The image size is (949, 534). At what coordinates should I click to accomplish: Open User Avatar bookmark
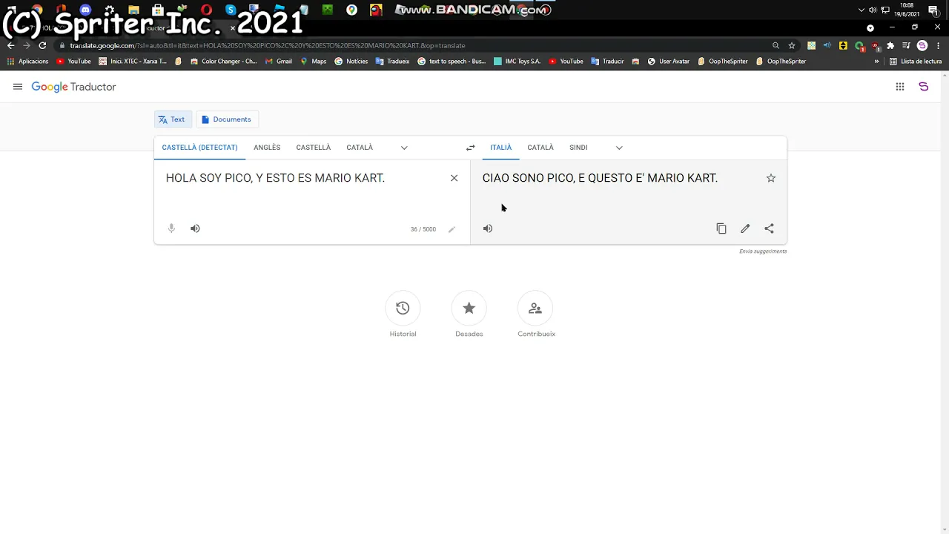[x=668, y=62]
